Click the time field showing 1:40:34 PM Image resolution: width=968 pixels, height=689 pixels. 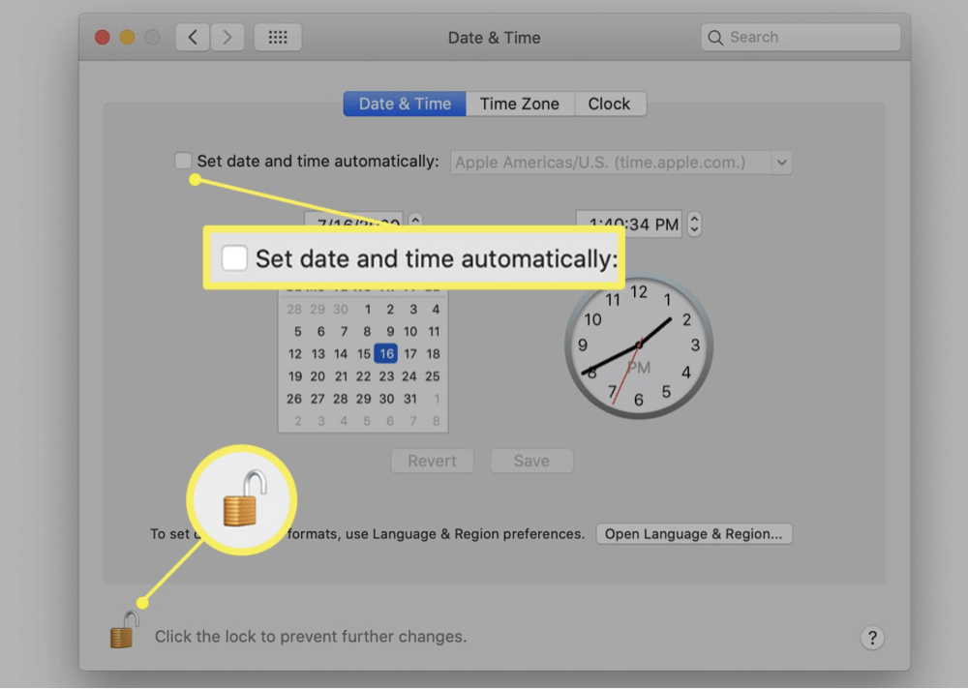pos(634,224)
